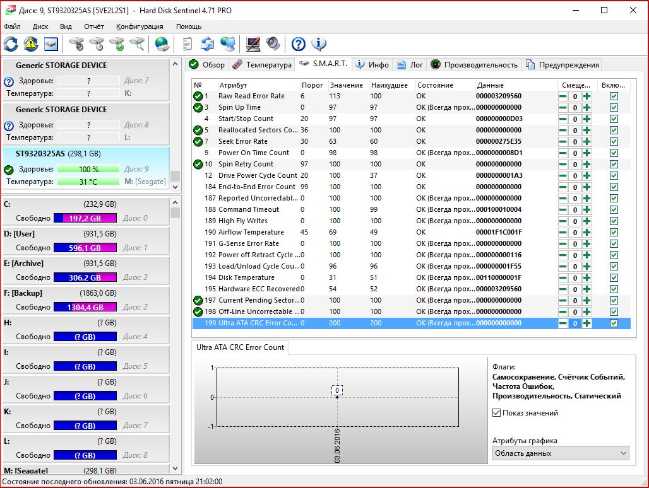Decrease offset for Seek Error Rate with minus
The height and width of the screenshot is (488, 649).
563,142
